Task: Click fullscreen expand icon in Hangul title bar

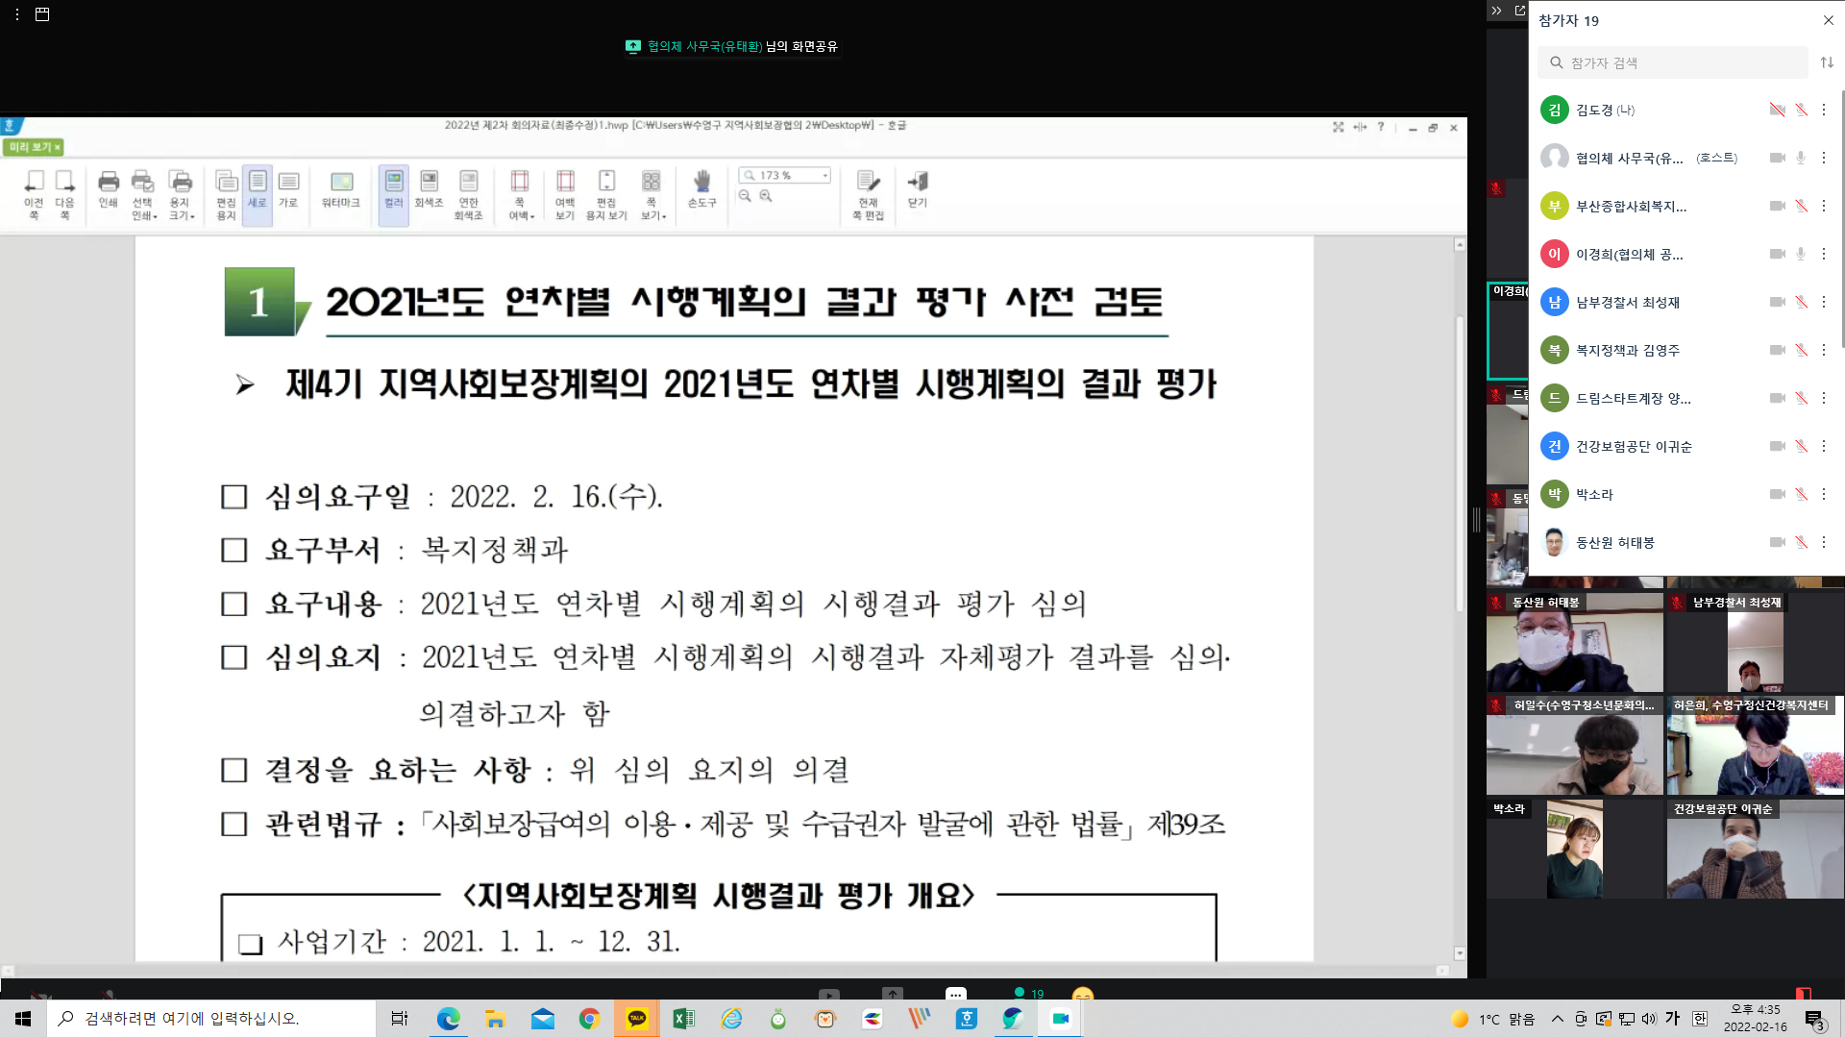Action: pos(1338,127)
